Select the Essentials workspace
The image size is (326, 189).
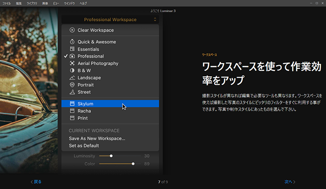pos(110,49)
